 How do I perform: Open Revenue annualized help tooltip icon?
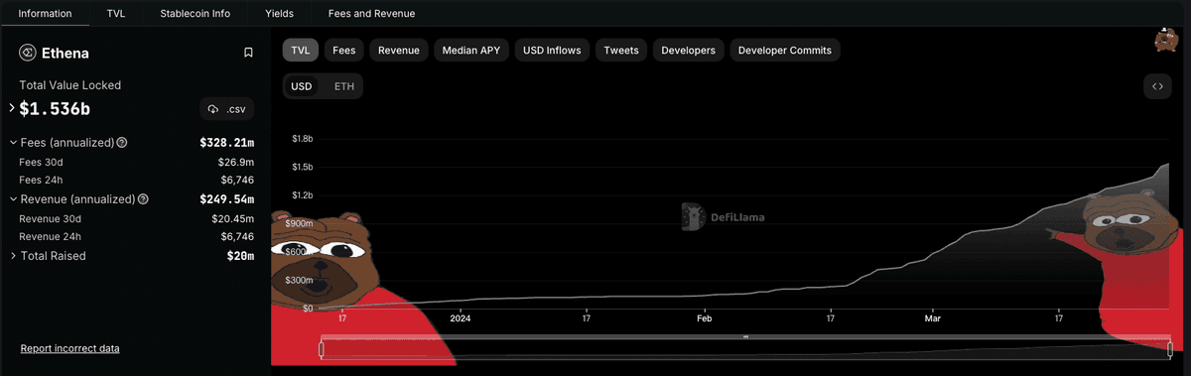(143, 199)
